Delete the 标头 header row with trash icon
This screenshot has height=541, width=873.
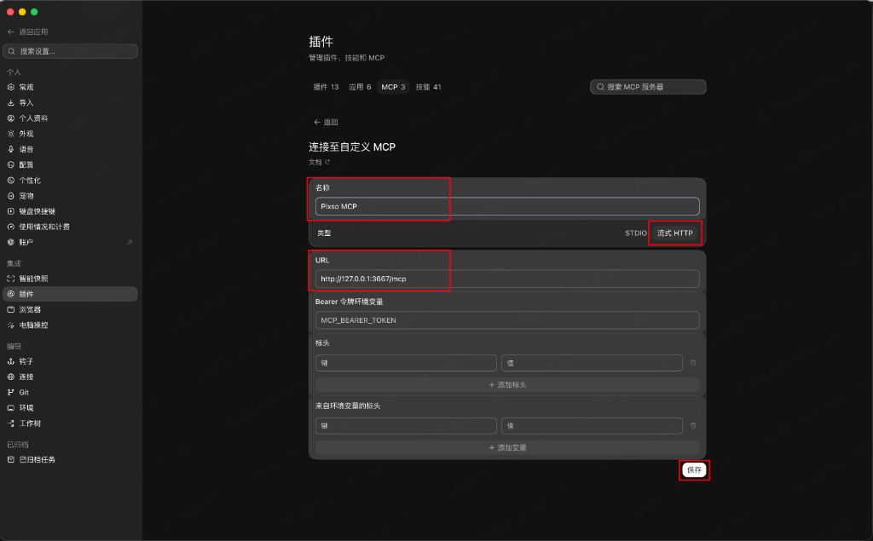point(693,363)
